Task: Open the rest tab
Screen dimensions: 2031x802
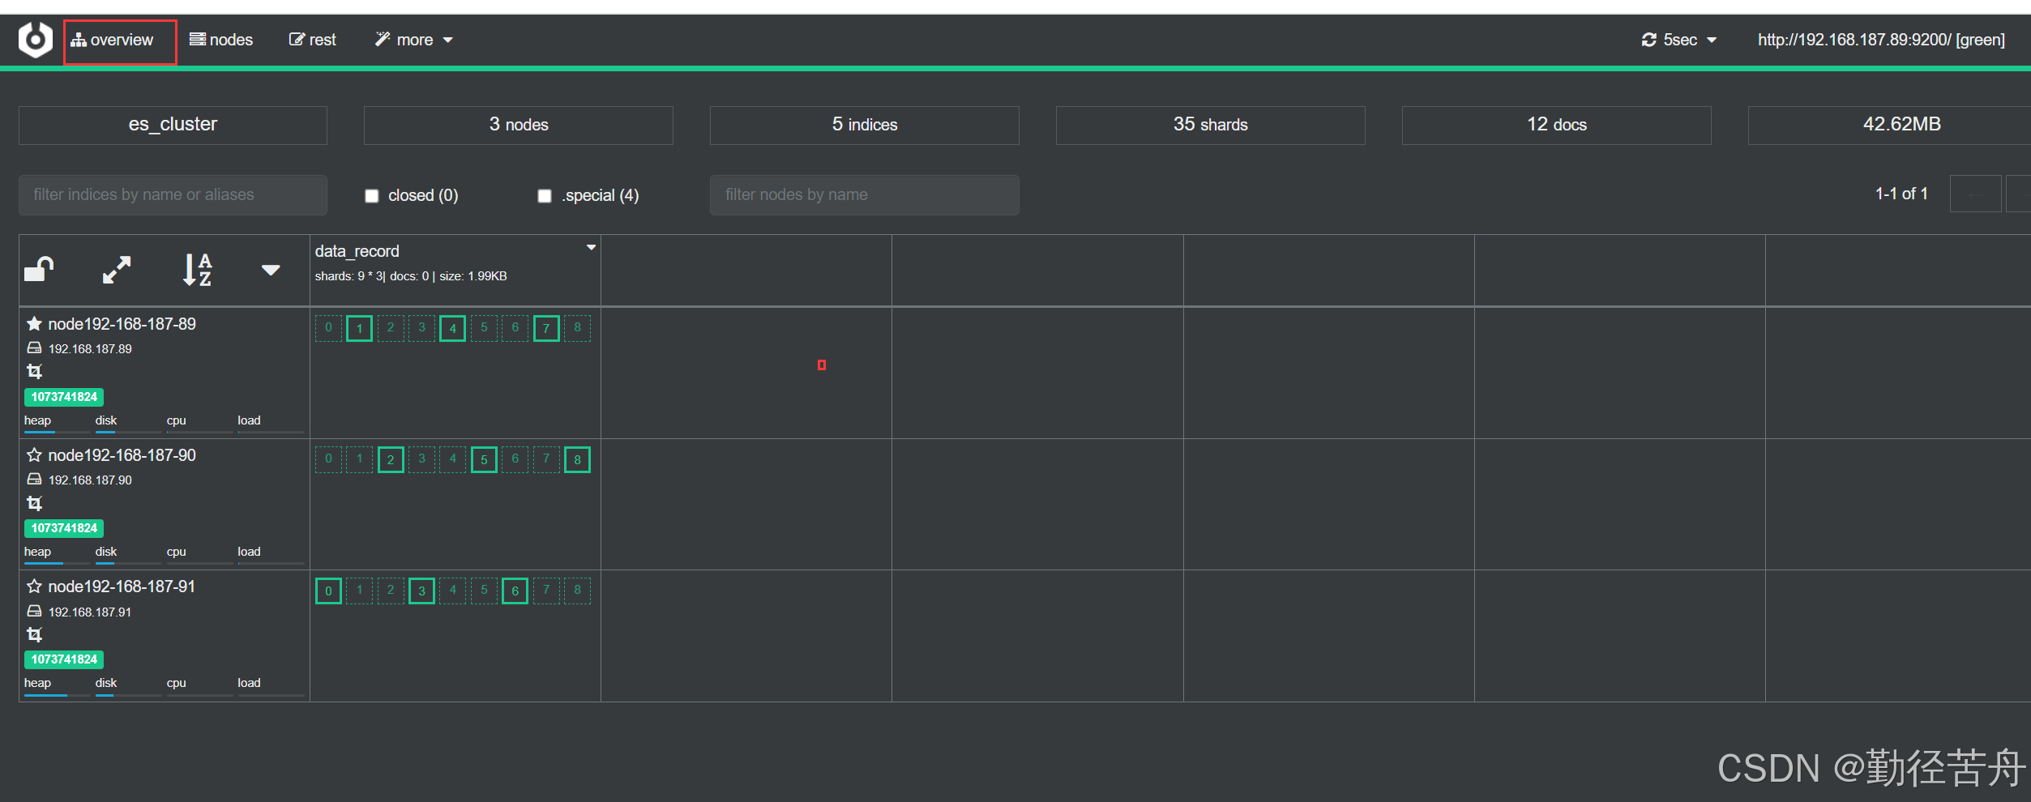Action: coord(312,40)
